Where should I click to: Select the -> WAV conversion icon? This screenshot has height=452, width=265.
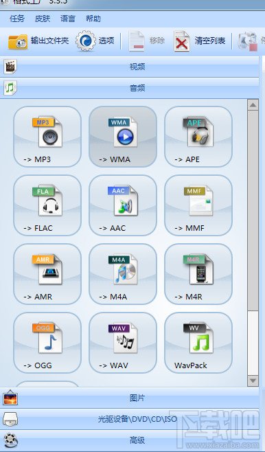click(x=123, y=343)
